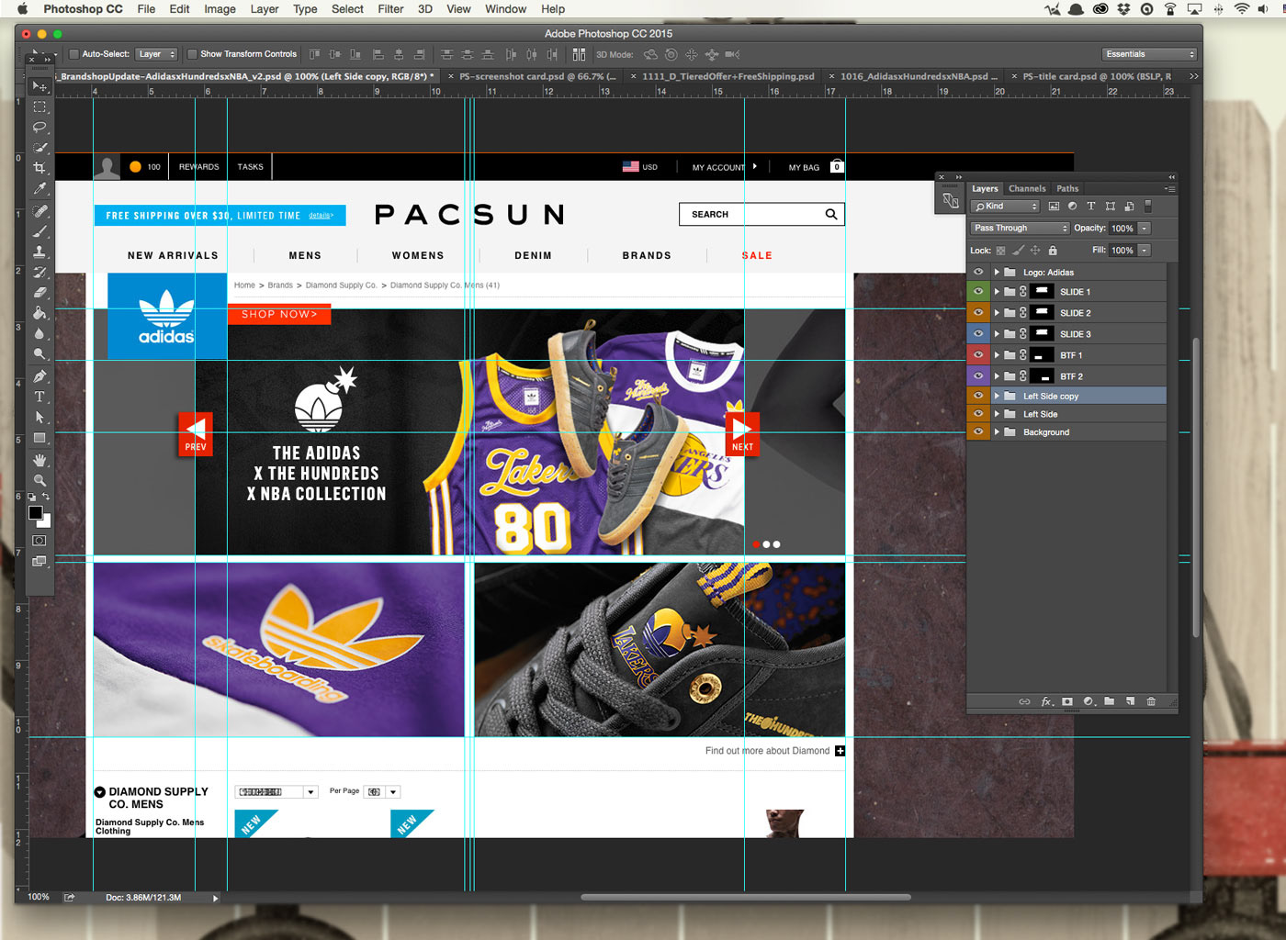Expand the Left Side copy group
This screenshot has width=1286, height=940.
pos(997,397)
